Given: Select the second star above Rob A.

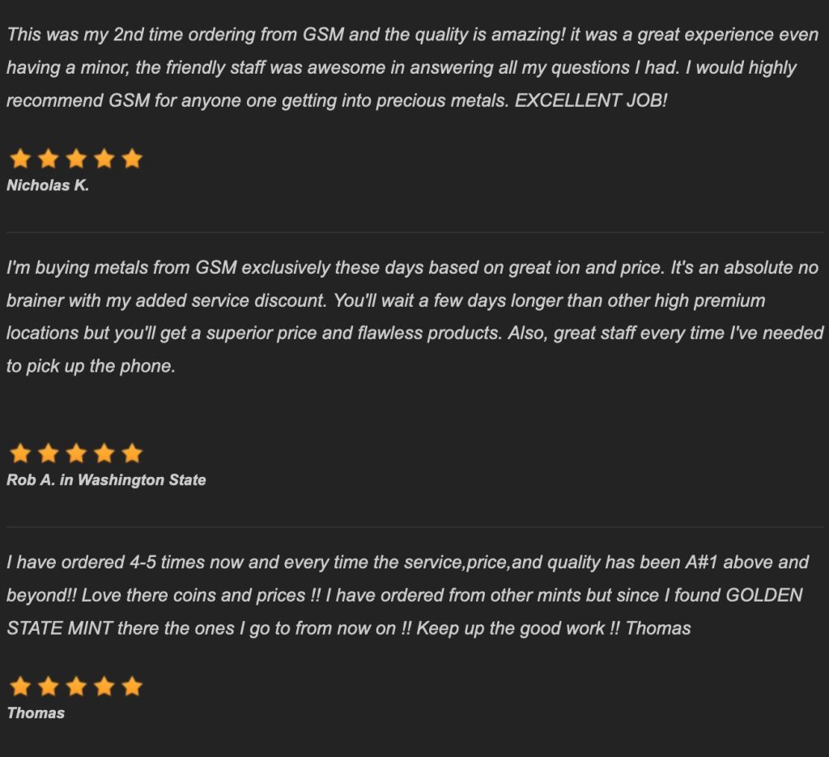Looking at the screenshot, I should [x=48, y=453].
